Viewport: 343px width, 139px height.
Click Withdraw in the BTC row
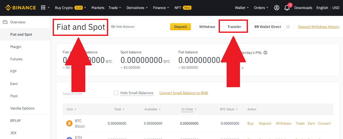[x=284, y=123]
